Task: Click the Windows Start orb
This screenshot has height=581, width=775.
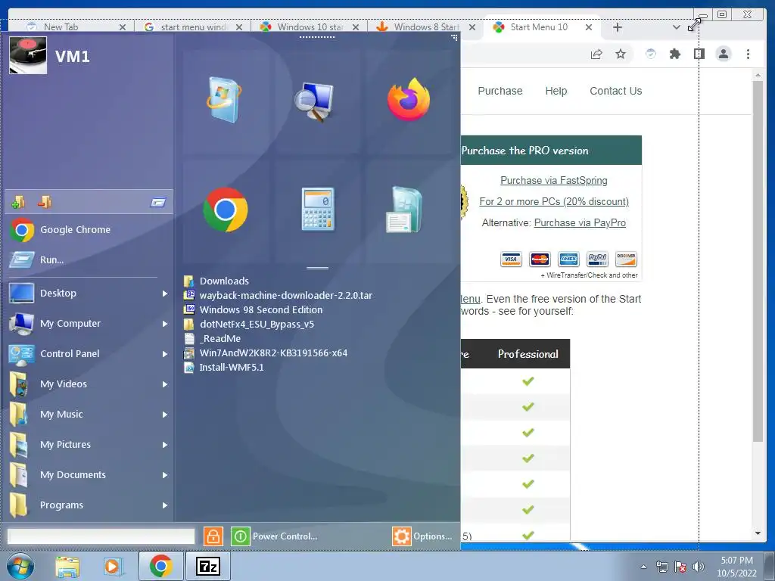Action: point(20,566)
